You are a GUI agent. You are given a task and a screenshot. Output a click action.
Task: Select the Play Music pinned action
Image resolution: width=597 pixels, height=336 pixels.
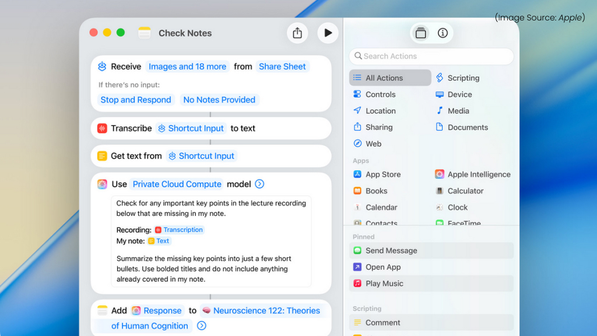(x=431, y=283)
